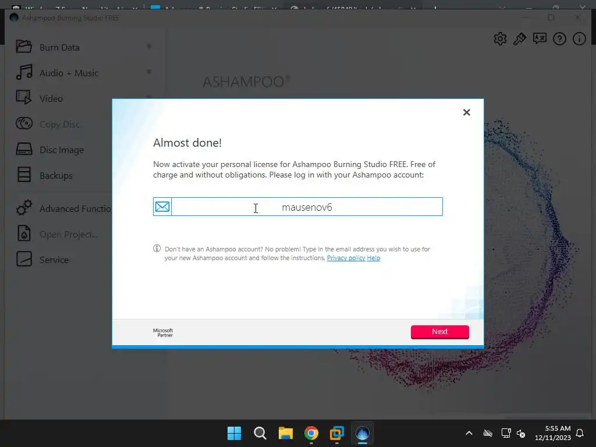Click the Disc Image drive icon
Image resolution: width=596 pixels, height=447 pixels.
24,149
